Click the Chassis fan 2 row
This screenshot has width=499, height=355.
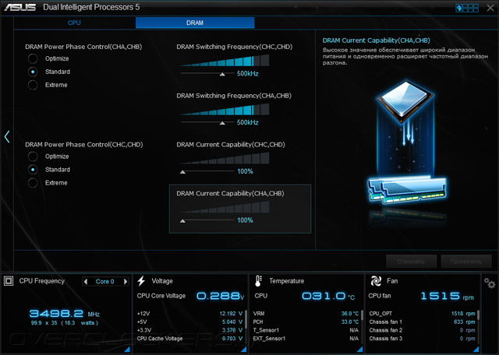pos(422,330)
